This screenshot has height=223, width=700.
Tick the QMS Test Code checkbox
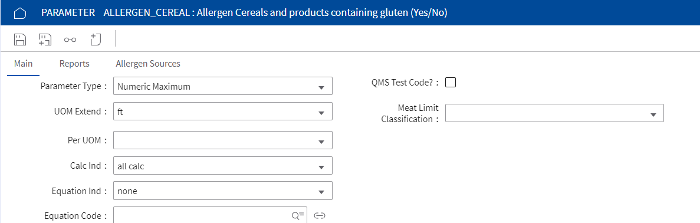451,82
